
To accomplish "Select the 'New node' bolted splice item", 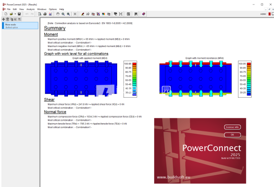I will (20, 26).
